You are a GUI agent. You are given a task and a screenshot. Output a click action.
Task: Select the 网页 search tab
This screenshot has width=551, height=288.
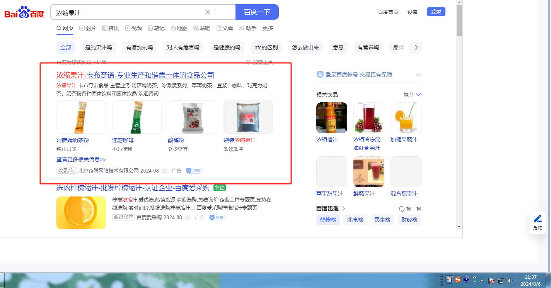tap(65, 28)
